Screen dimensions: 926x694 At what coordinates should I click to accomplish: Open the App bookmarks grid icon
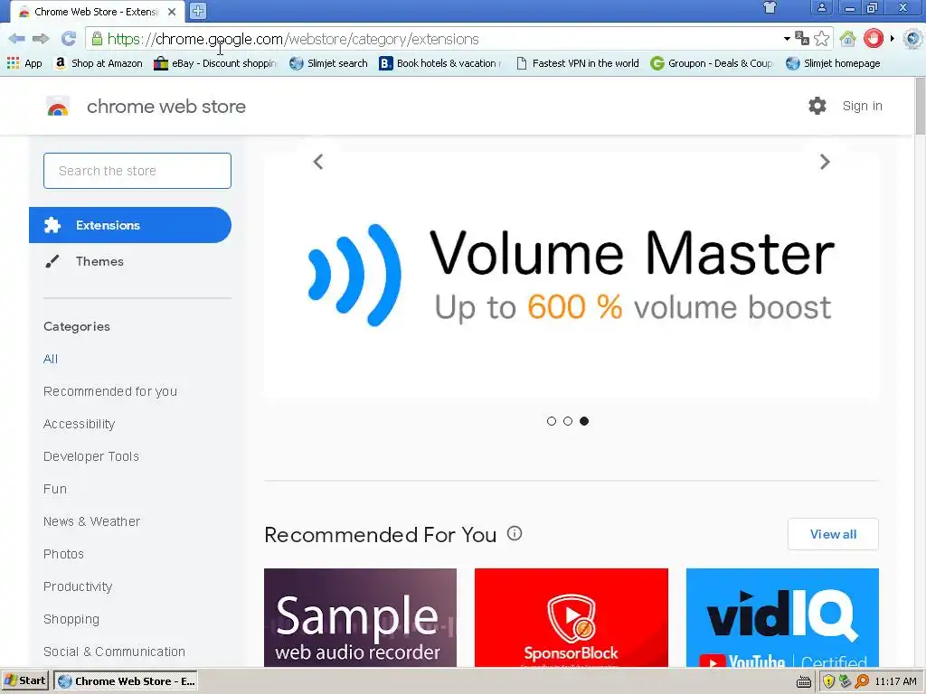[x=24, y=63]
